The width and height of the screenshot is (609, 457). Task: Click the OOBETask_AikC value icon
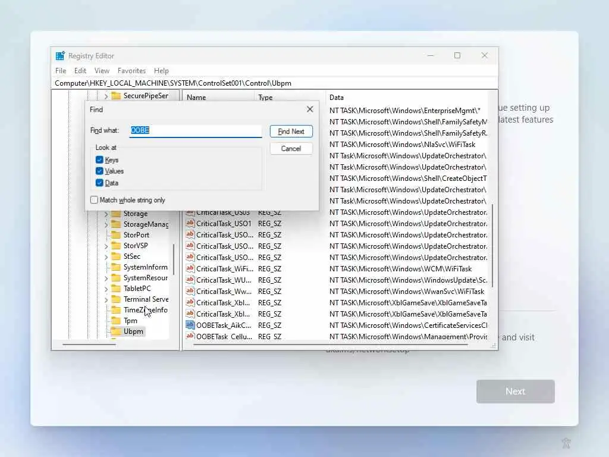point(190,325)
